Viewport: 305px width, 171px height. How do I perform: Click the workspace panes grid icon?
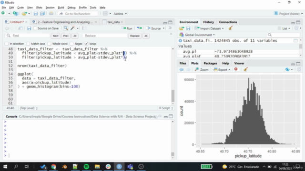tap(105, 14)
